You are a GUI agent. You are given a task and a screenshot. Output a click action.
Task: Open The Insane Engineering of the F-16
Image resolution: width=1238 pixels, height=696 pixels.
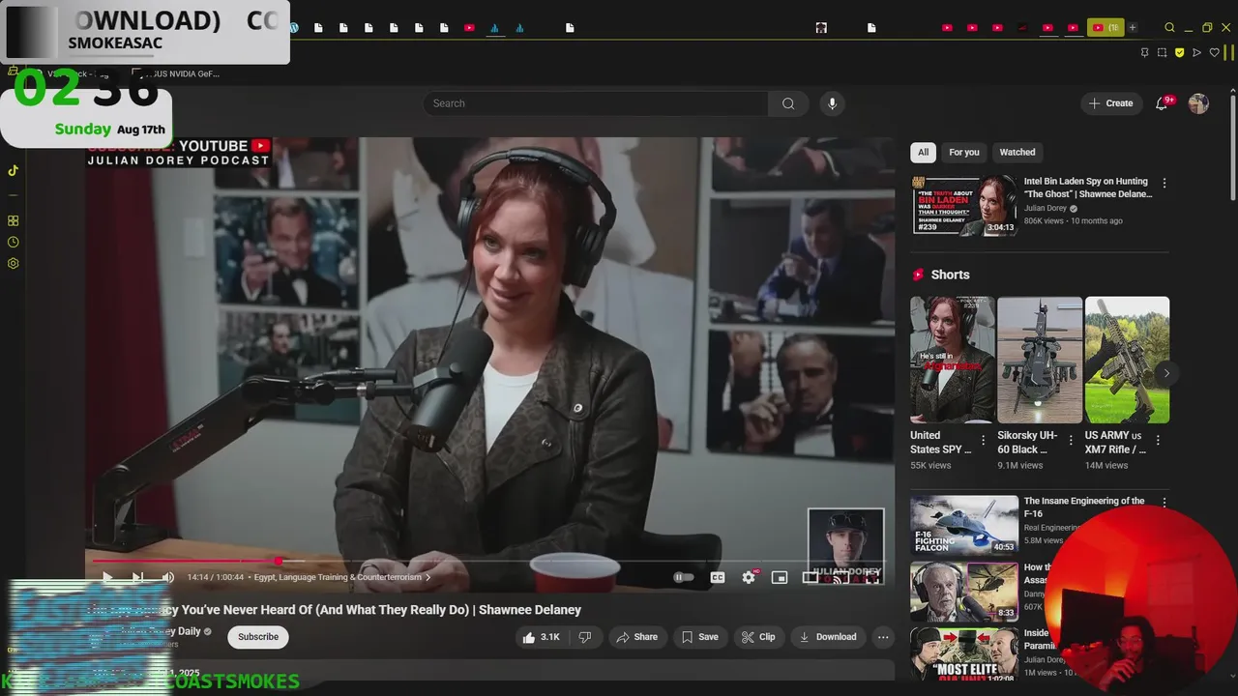1084,507
